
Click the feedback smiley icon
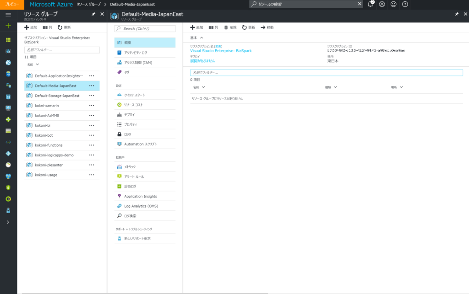(x=393, y=4)
